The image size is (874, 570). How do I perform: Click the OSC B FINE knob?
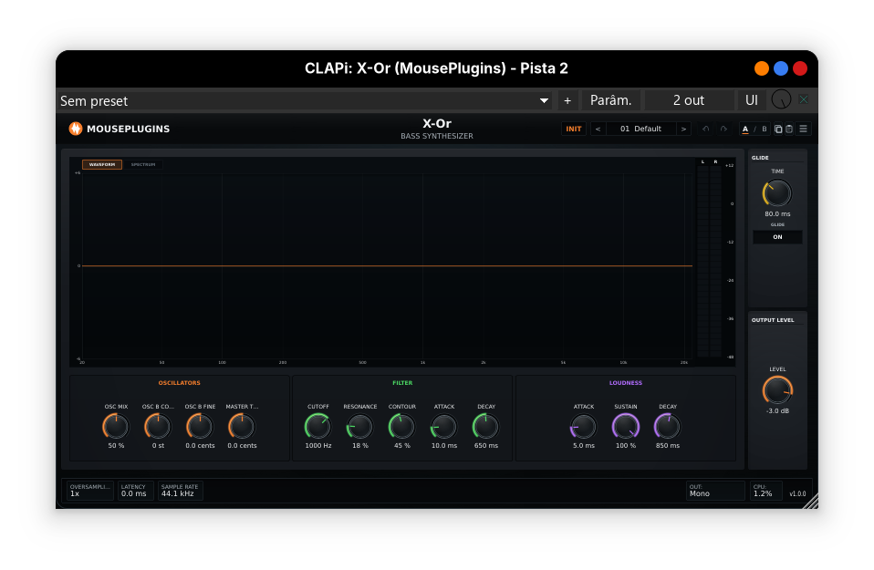(200, 427)
